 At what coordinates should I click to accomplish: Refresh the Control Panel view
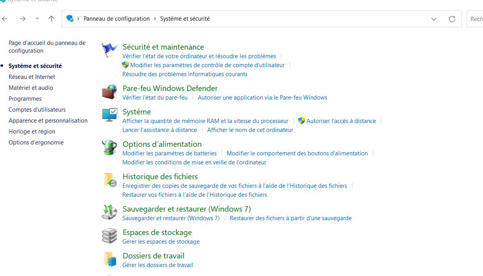click(452, 19)
